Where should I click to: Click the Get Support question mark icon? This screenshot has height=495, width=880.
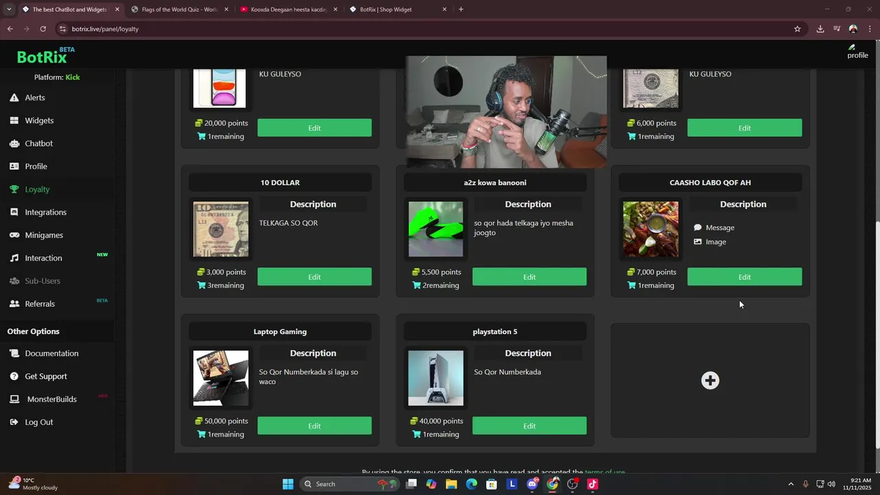point(14,376)
